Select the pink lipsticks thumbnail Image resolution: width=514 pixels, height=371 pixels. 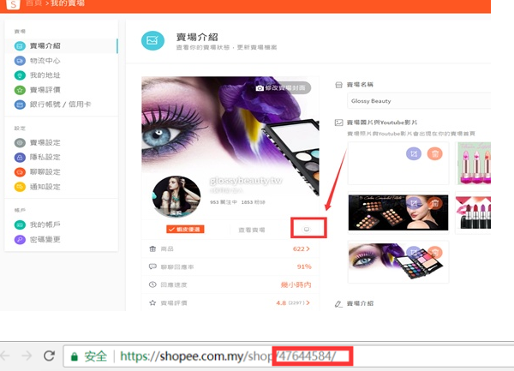[474, 163]
